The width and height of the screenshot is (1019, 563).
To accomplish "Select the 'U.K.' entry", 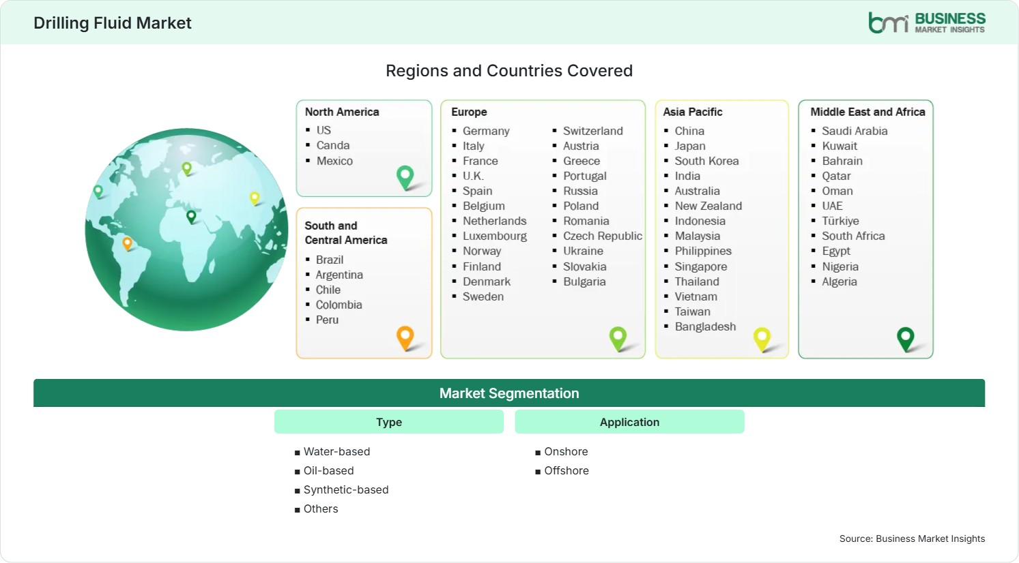I will tap(473, 176).
